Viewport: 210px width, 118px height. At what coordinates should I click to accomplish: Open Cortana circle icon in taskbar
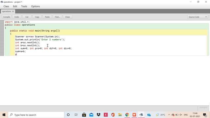coord(68,115)
